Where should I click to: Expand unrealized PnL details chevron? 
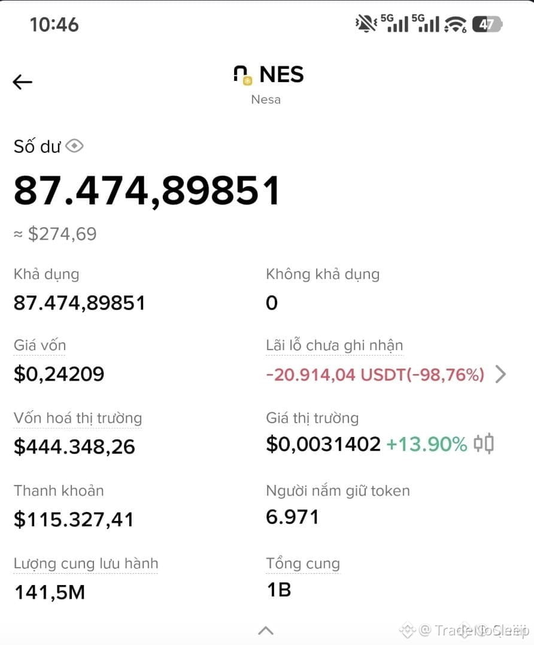[500, 374]
